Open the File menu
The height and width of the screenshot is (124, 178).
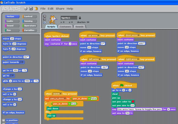tap(43, 9)
